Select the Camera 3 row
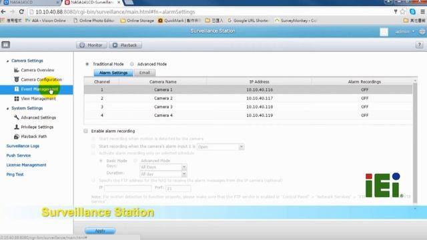The image size is (427, 240). pos(248,107)
